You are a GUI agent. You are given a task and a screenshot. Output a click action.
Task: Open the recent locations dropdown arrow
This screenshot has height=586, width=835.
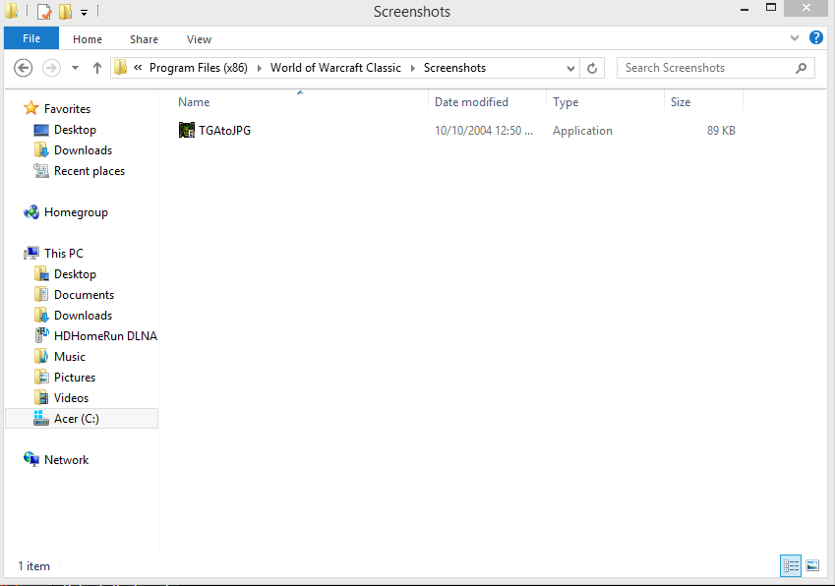[x=75, y=68]
